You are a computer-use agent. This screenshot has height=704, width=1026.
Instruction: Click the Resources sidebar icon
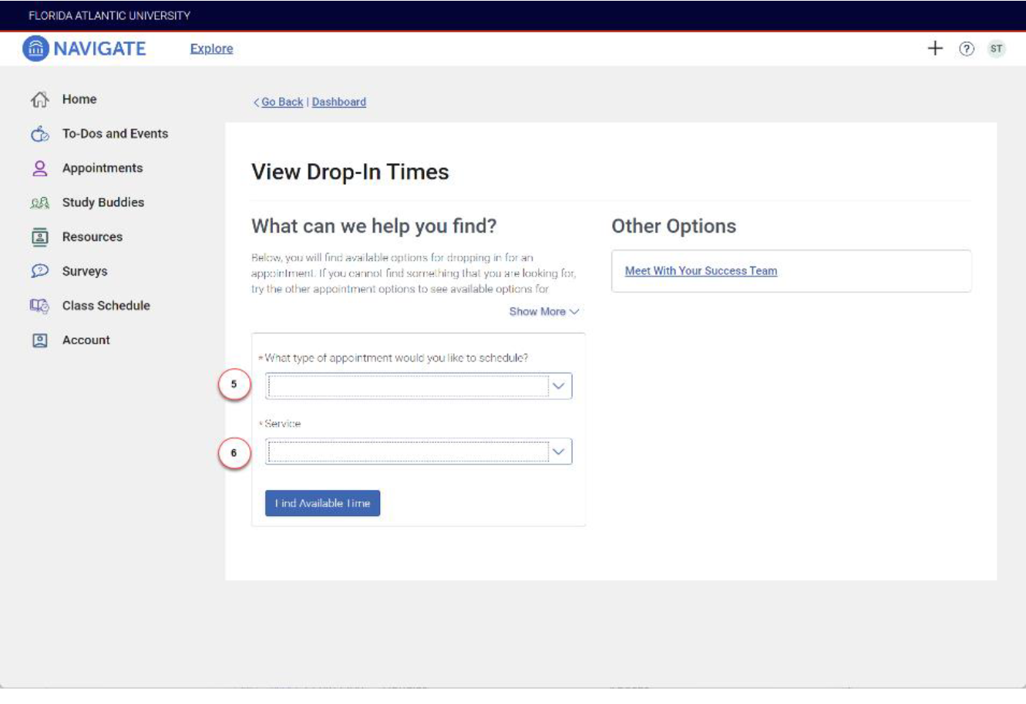click(x=39, y=237)
